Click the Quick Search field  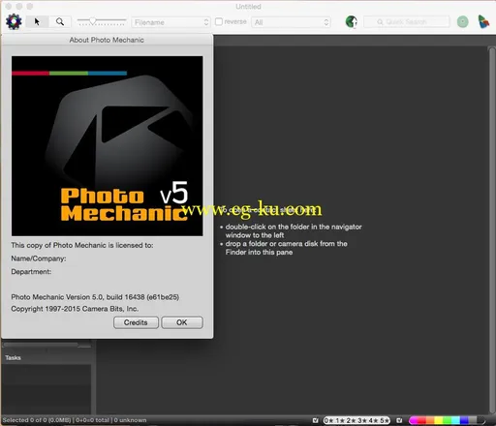click(406, 22)
